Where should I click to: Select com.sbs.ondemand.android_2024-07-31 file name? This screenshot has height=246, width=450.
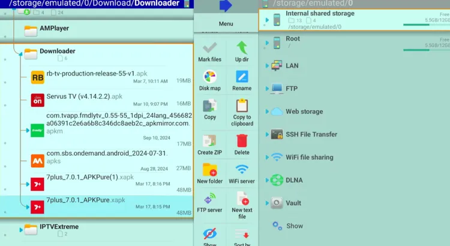click(107, 157)
